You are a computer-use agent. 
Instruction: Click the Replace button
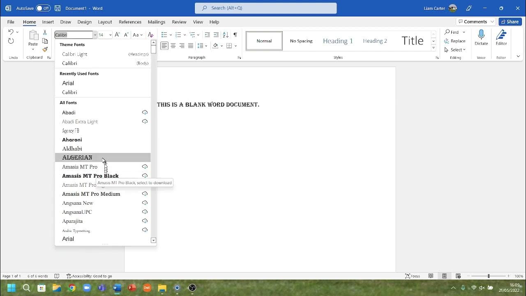click(455, 41)
